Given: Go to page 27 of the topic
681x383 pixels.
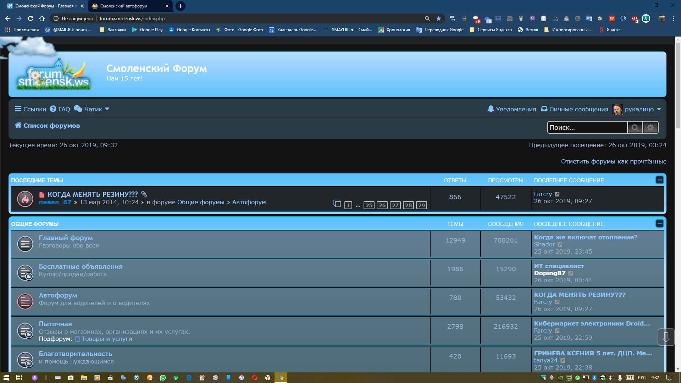Looking at the screenshot, I should click(x=395, y=205).
